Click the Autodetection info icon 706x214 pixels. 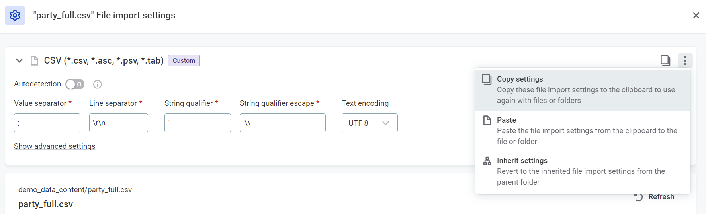(x=98, y=84)
